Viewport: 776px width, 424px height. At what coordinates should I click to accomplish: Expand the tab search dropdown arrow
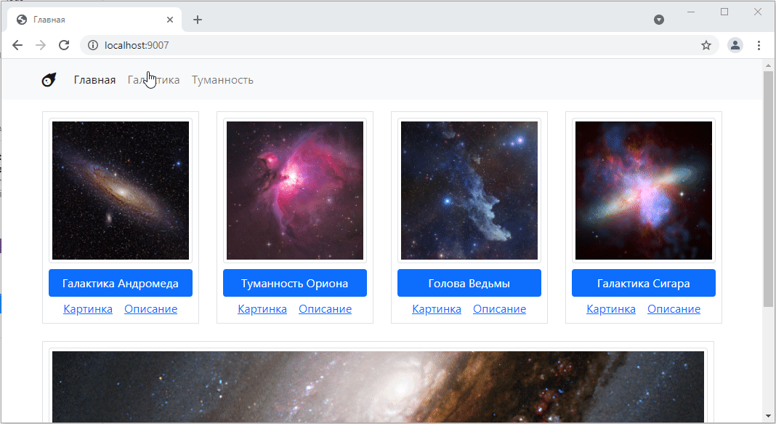(x=659, y=20)
